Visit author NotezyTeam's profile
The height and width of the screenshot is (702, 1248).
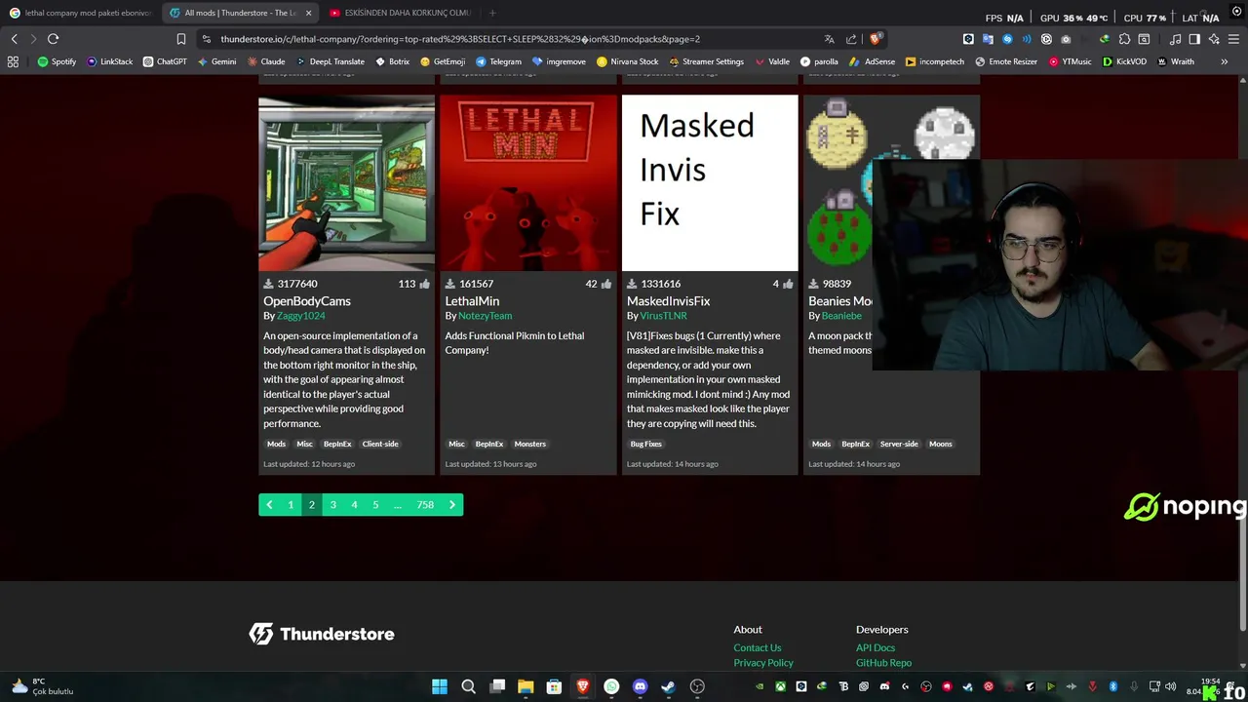click(485, 316)
